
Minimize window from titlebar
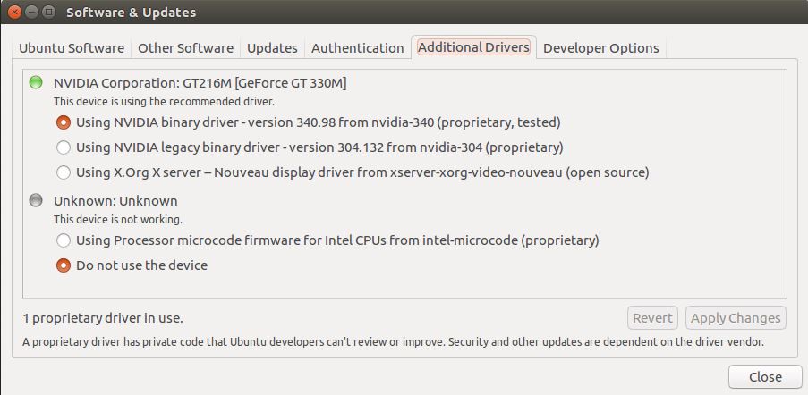32,12
